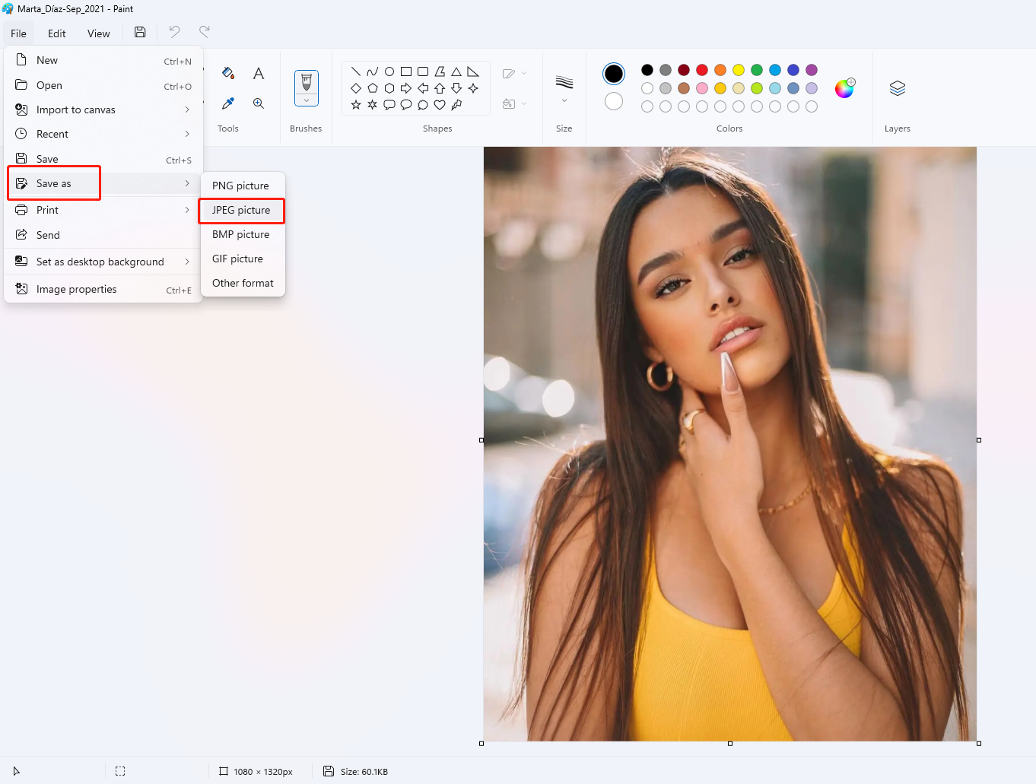Select the Six-point star shape
Image resolution: width=1036 pixels, height=784 pixels.
(373, 105)
